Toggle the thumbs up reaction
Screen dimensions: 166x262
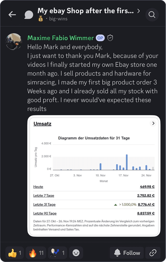coord(14,253)
